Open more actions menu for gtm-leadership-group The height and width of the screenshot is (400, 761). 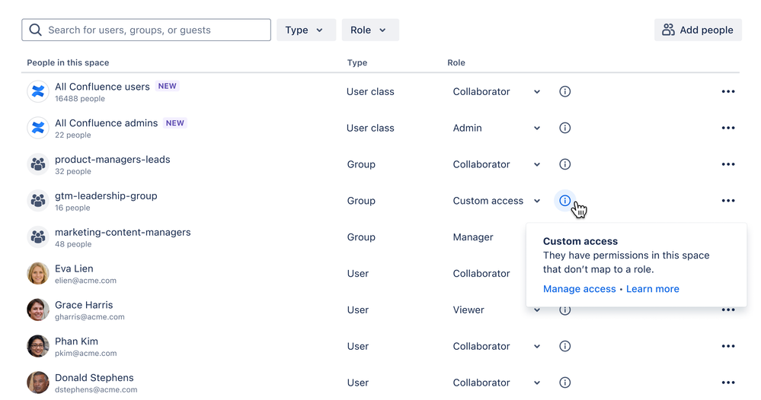(x=728, y=201)
